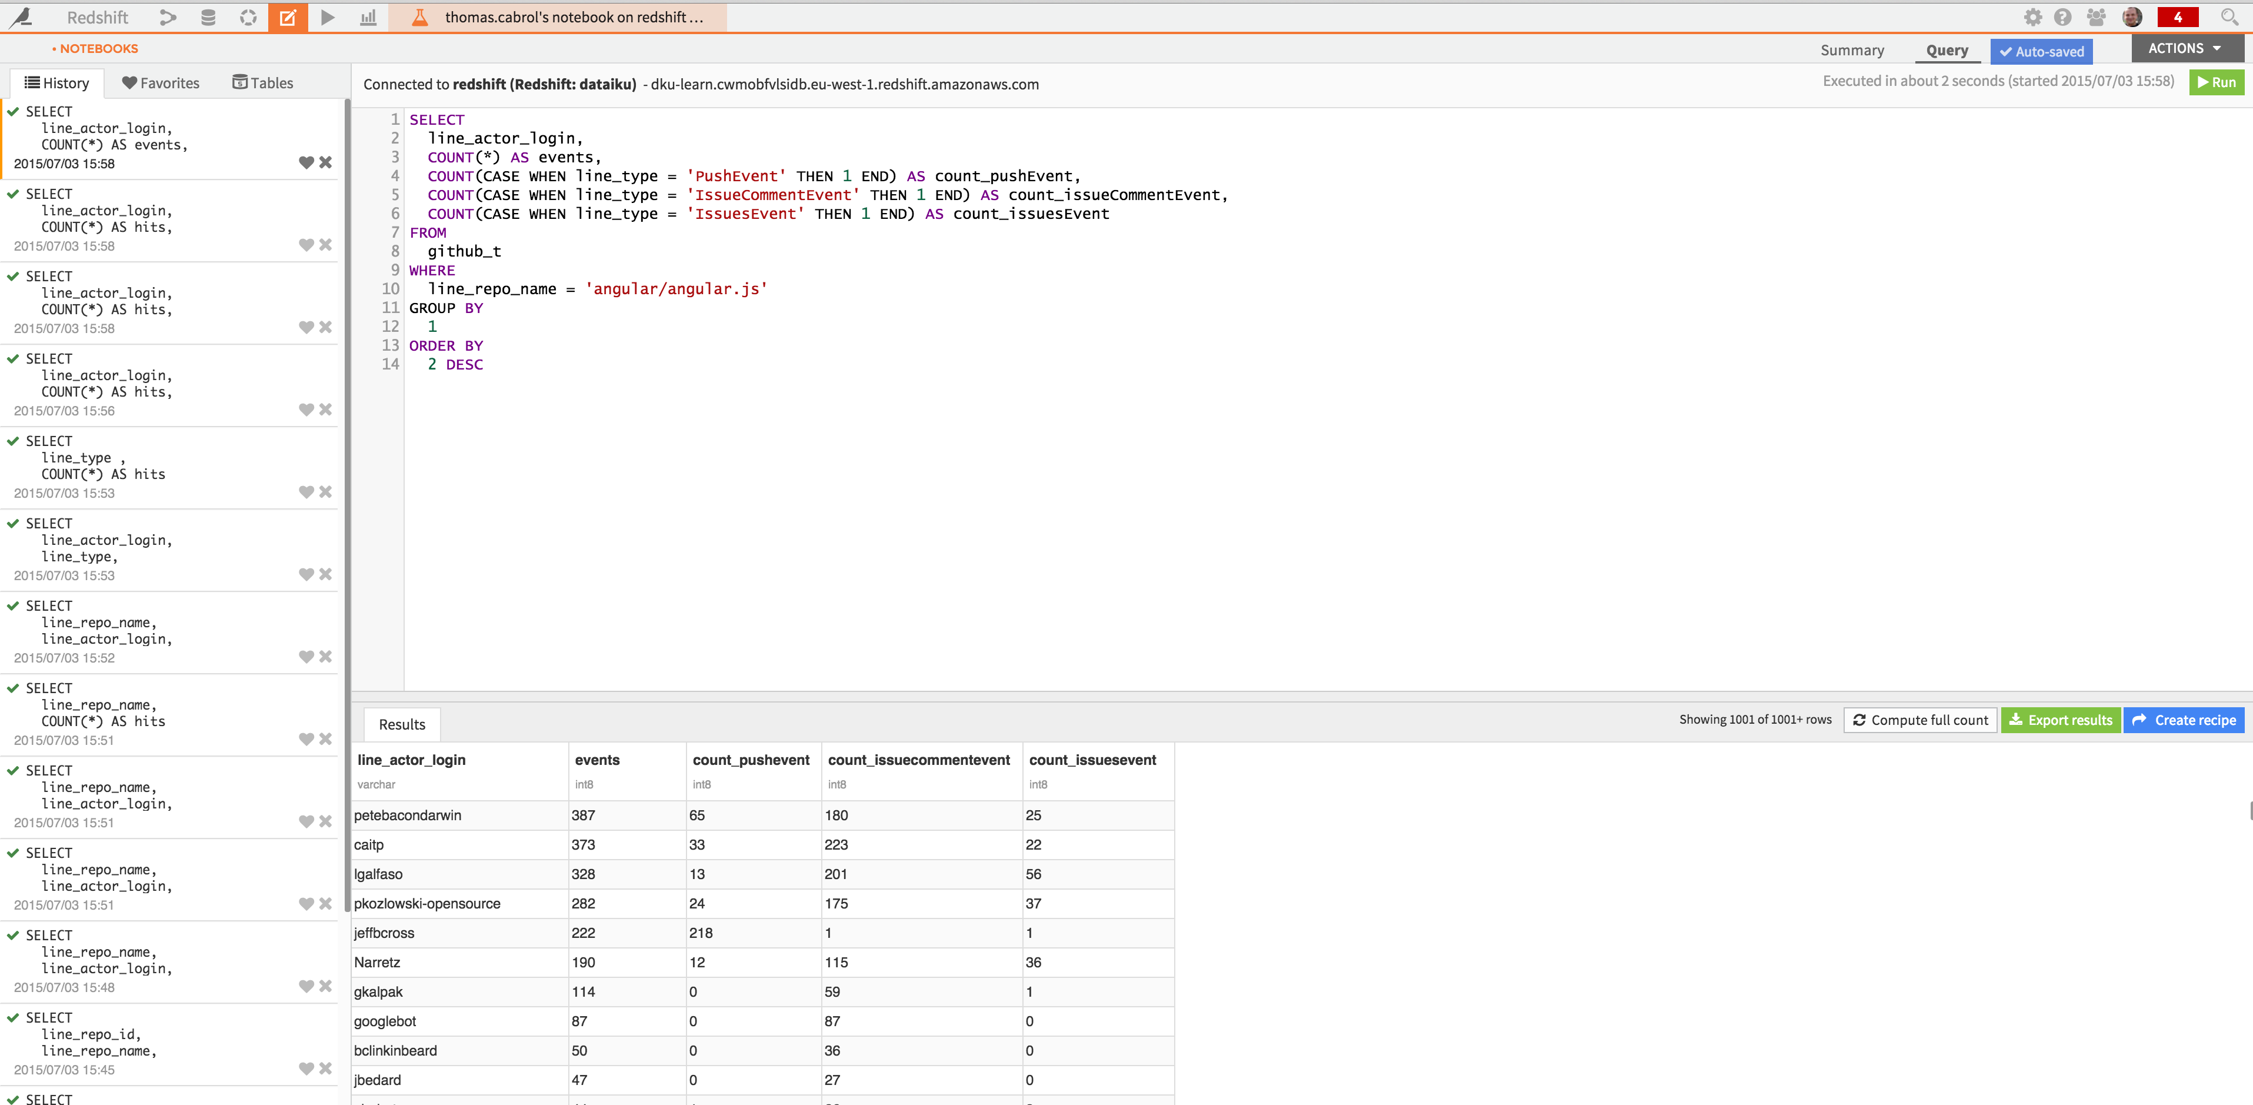Open the help question mark icon
Screen dimensions: 2253x1105
(x=2063, y=18)
